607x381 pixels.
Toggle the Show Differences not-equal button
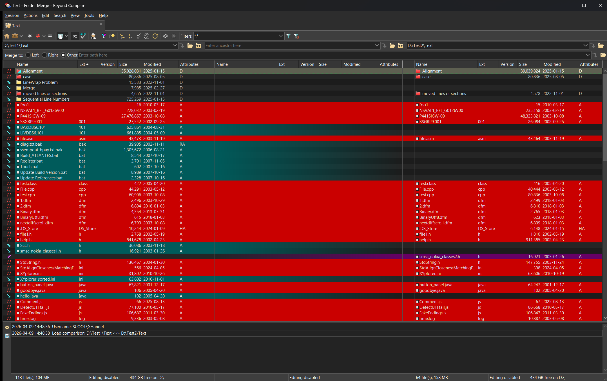coord(38,36)
